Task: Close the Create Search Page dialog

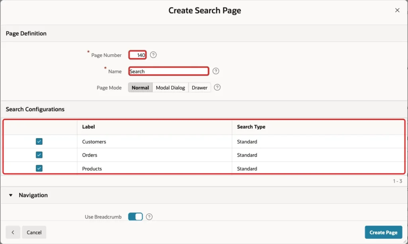Action: click(397, 10)
